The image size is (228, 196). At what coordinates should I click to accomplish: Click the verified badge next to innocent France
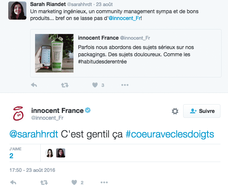(x=88, y=111)
